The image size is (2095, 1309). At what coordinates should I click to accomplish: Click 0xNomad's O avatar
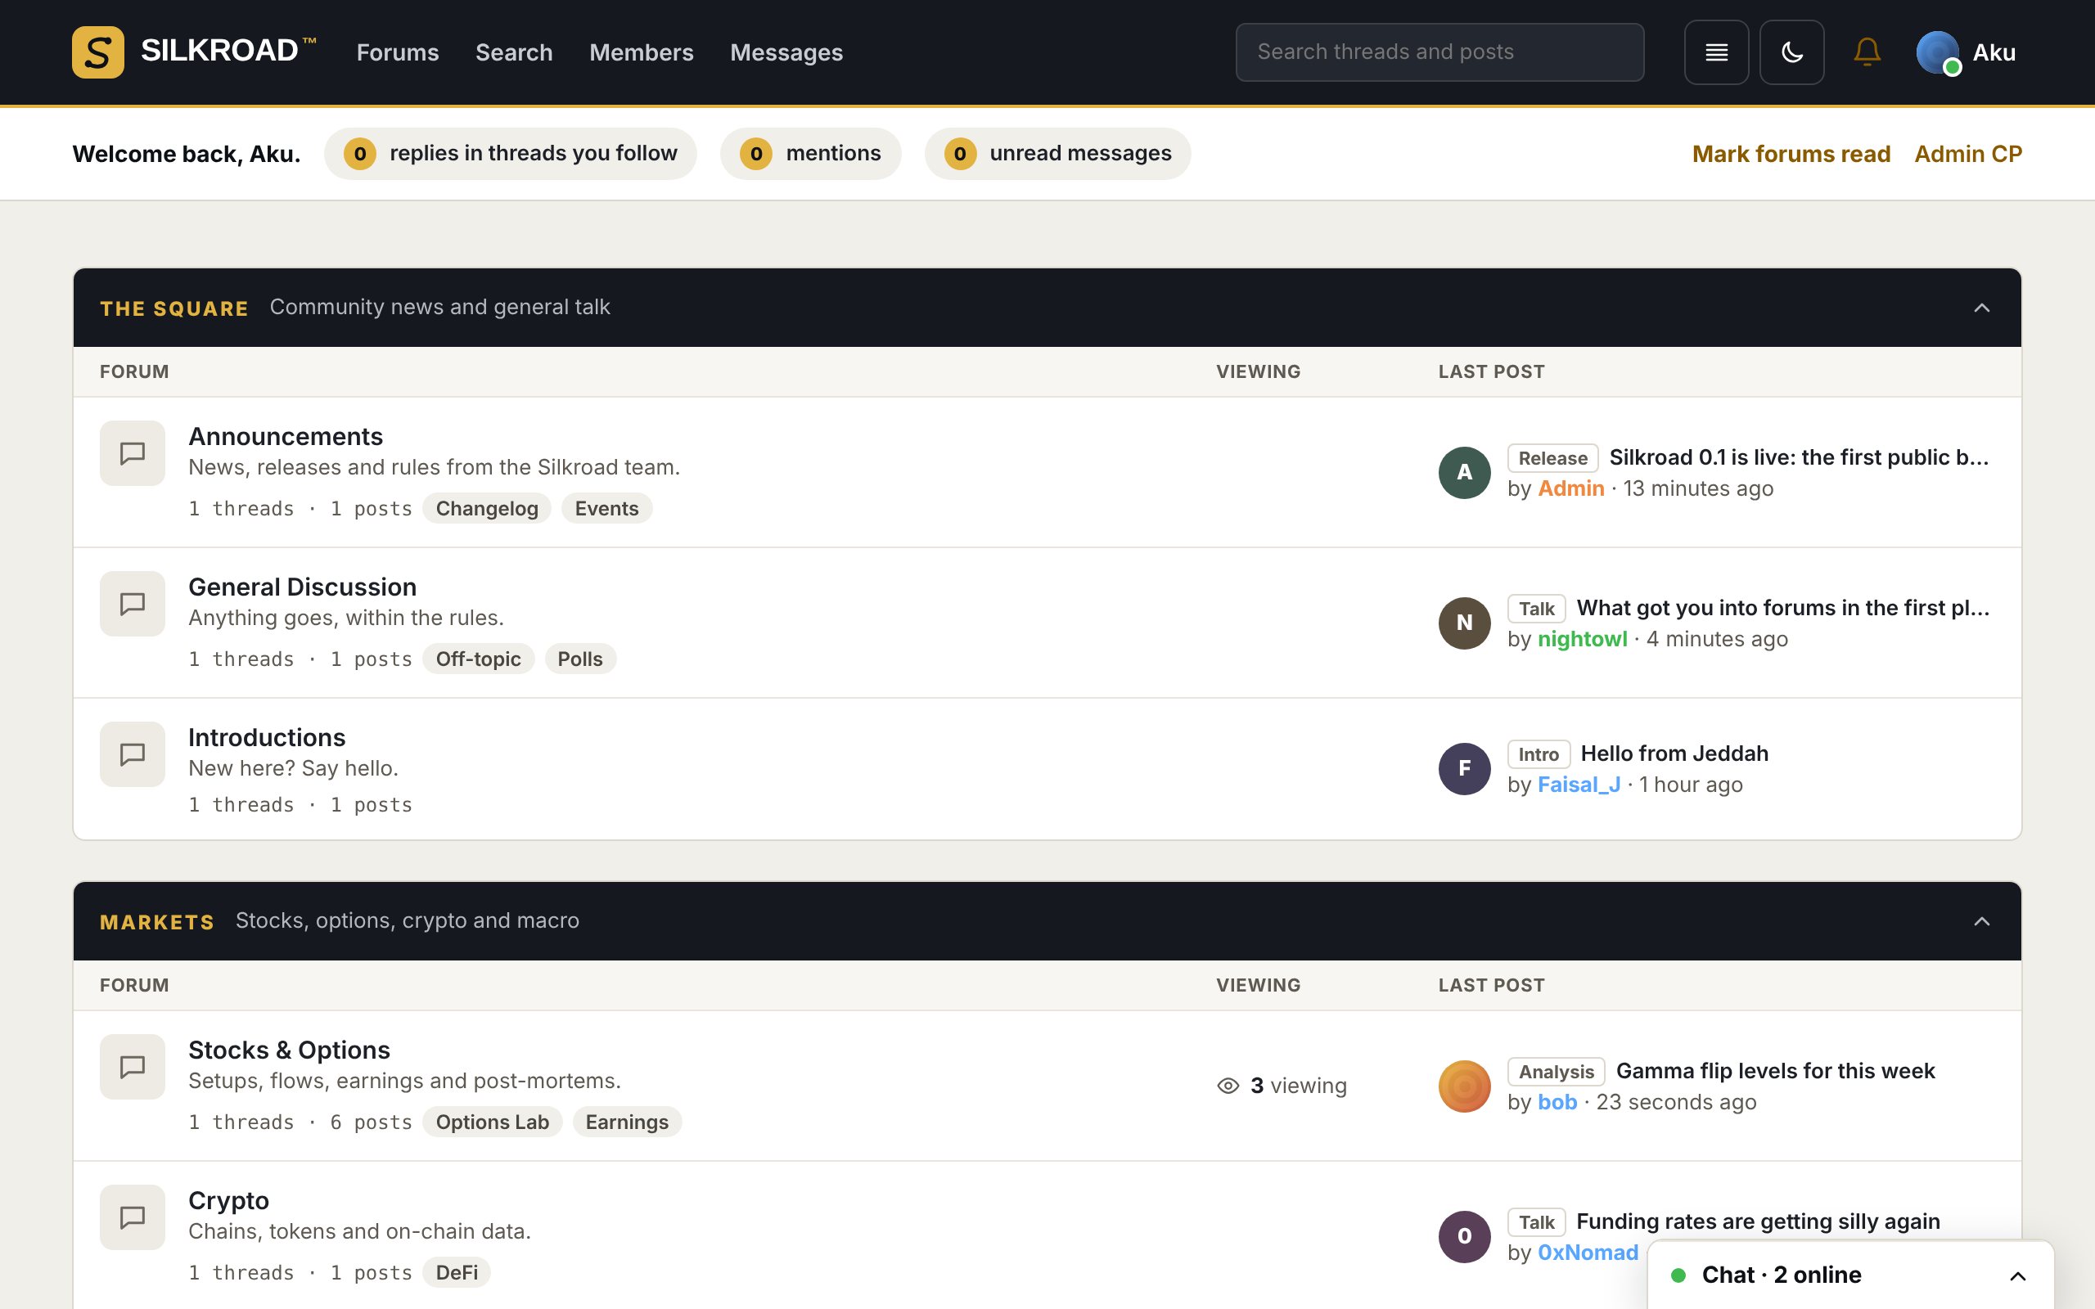[x=1464, y=1237]
